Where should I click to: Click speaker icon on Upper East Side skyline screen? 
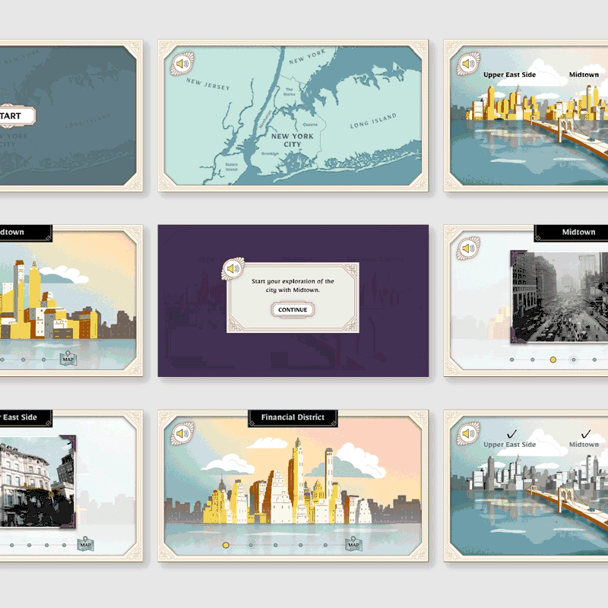(x=468, y=64)
